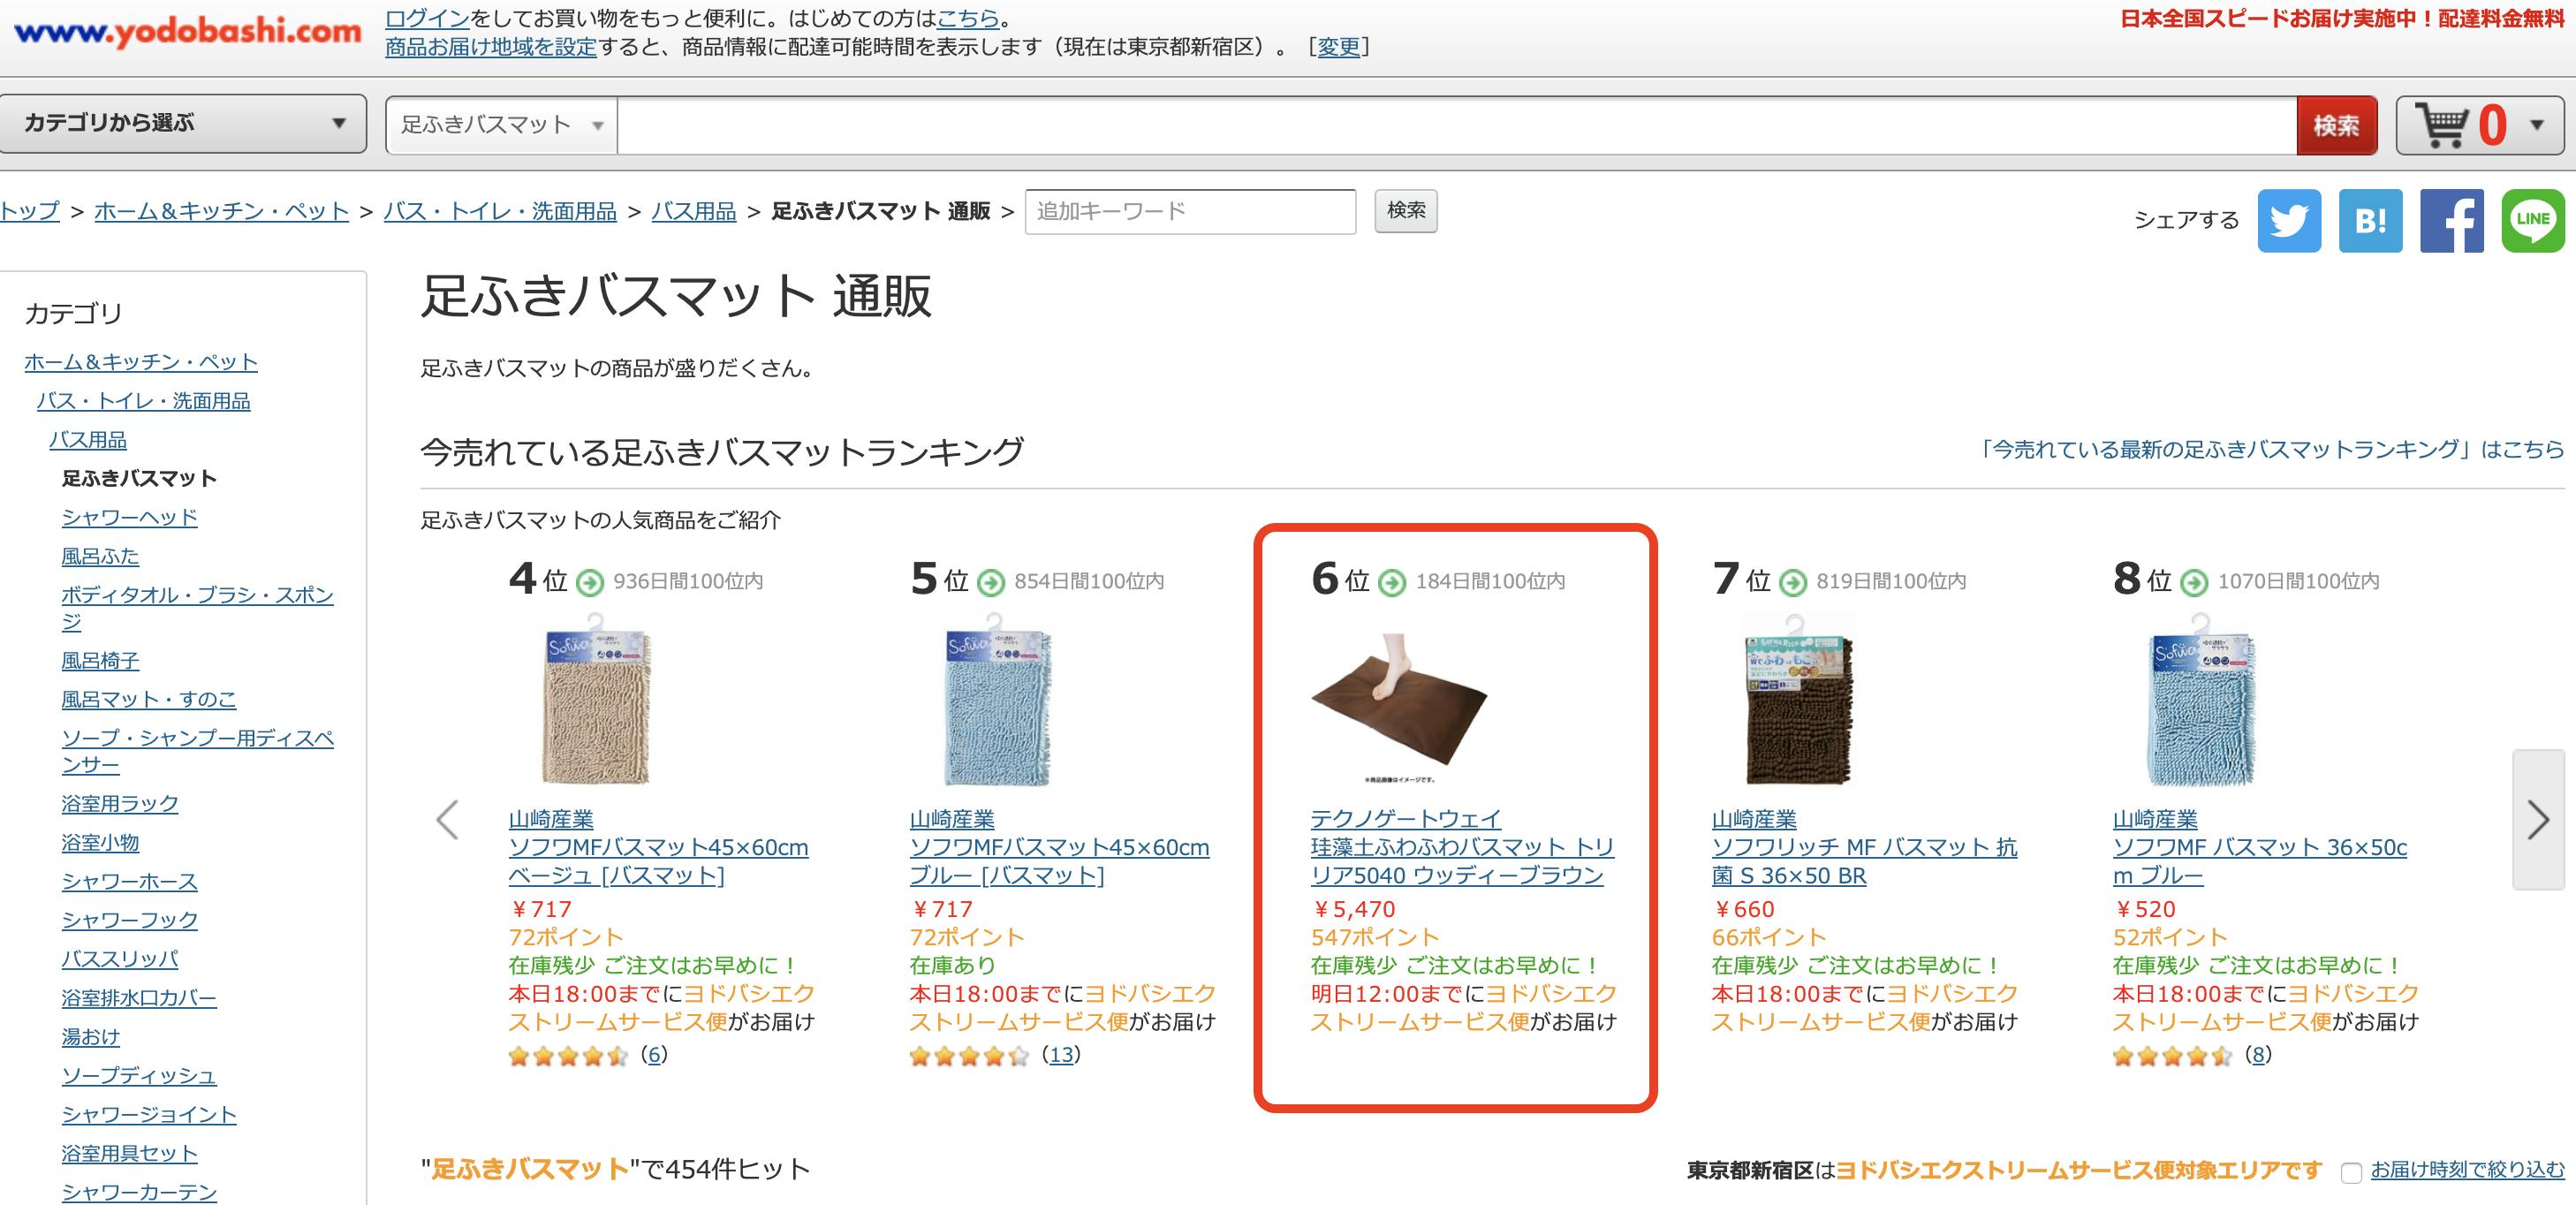Select the シャワーヘッド category in the sidebar
Screen dimensions: 2576x1205
[x=129, y=517]
